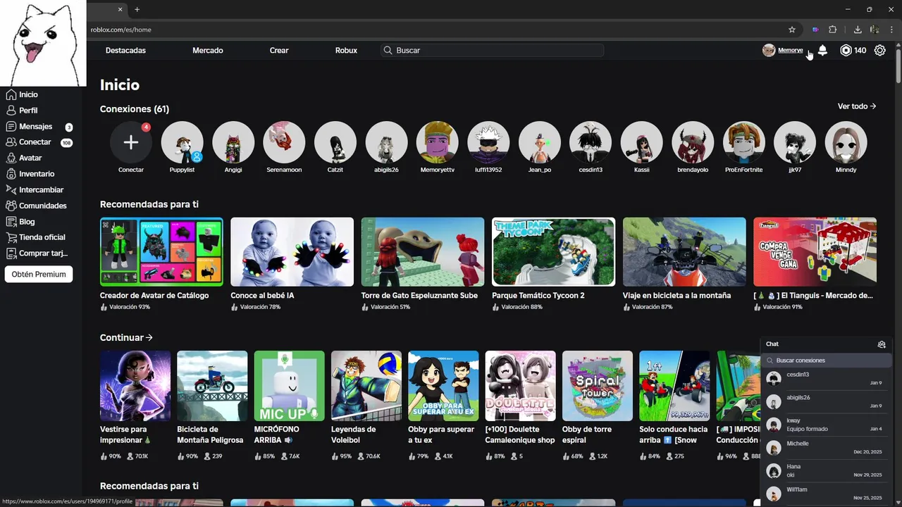Open the Mercado nav tab
The width and height of the screenshot is (902, 507).
(x=208, y=51)
